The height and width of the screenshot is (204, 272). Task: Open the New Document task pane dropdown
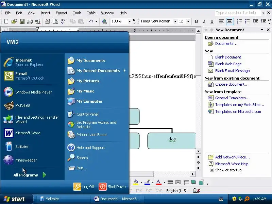262,30
